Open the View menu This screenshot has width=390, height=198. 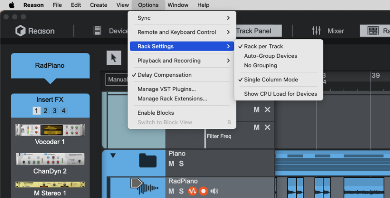[x=122, y=5]
